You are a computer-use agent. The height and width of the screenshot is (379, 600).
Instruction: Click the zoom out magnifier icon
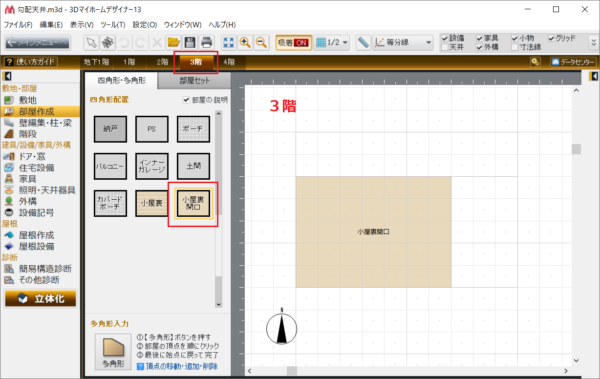(x=262, y=42)
